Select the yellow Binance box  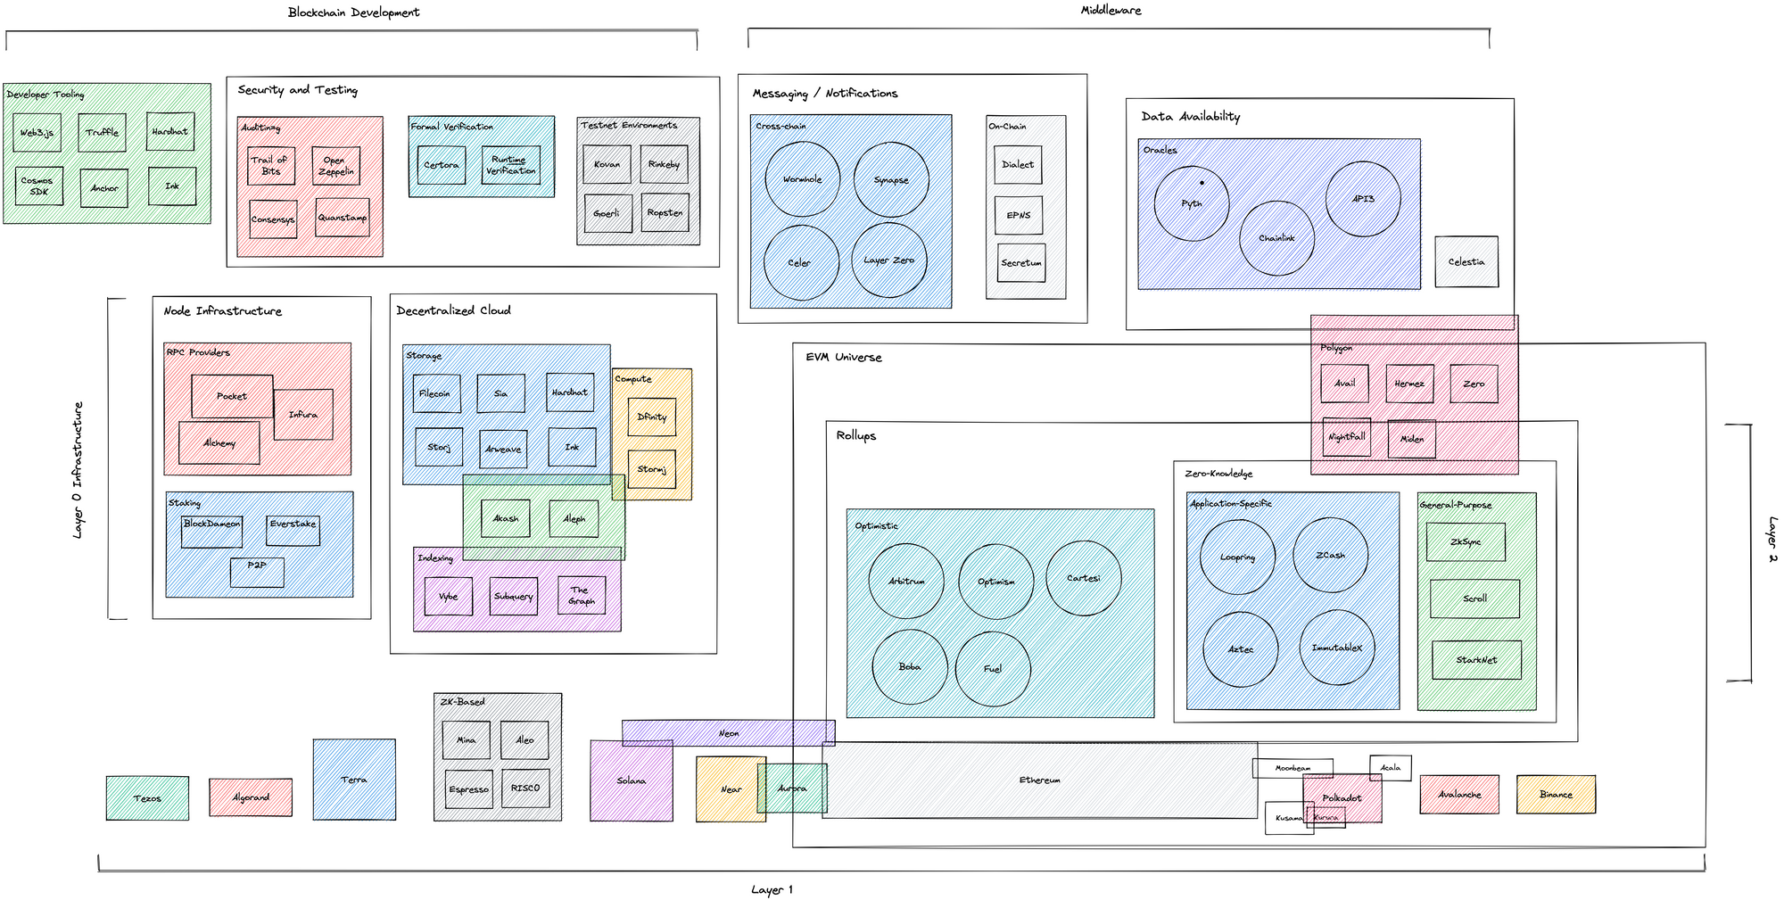(x=1556, y=795)
